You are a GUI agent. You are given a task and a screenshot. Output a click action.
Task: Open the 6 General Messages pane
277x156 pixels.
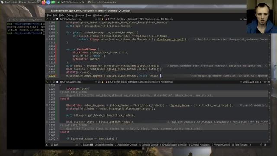click(x=199, y=145)
